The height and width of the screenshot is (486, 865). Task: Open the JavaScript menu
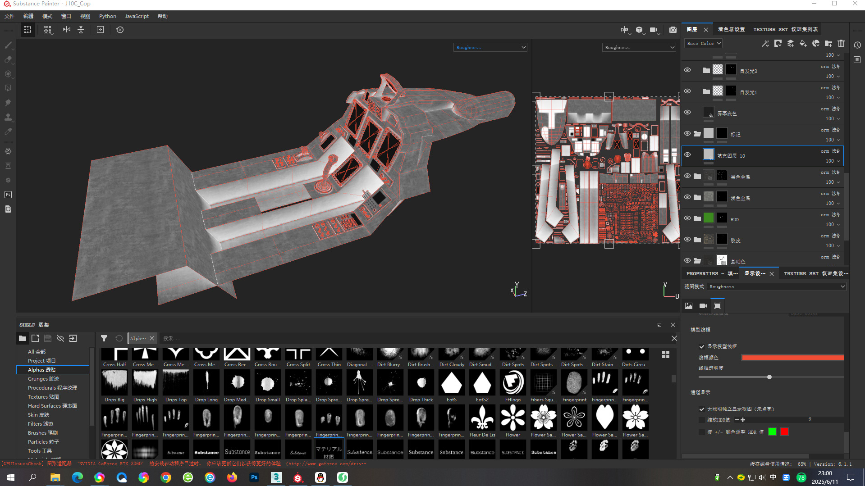coord(137,16)
